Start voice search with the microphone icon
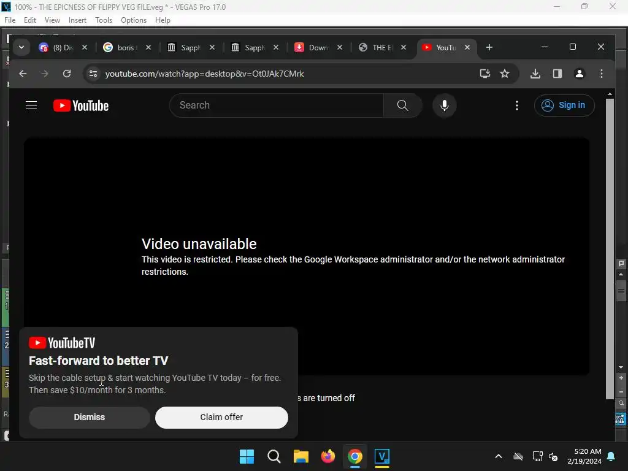The height and width of the screenshot is (471, 628). [x=444, y=105]
